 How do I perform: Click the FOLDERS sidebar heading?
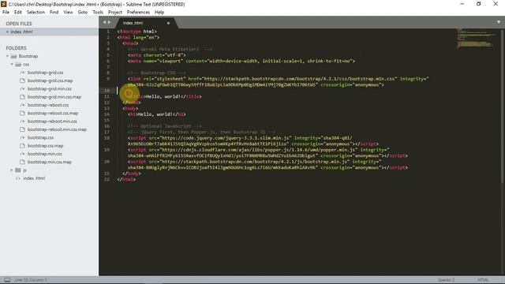click(x=16, y=48)
